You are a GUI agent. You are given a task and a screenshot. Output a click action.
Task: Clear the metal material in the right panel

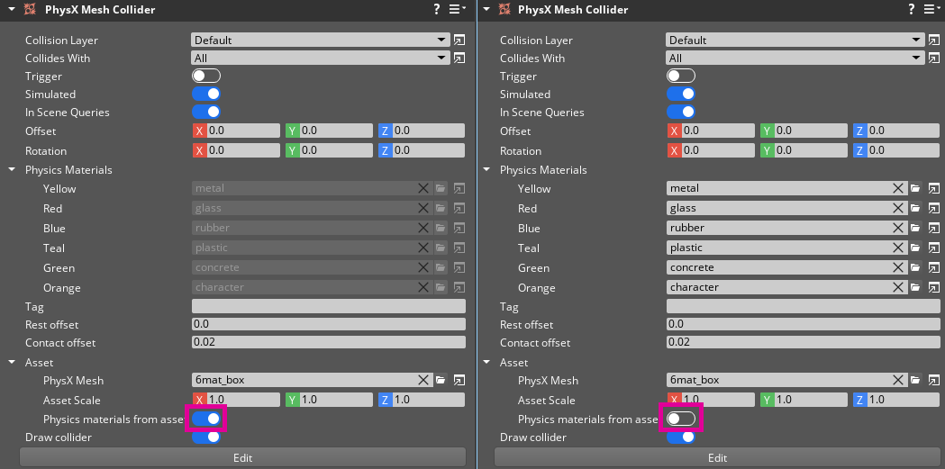tap(898, 188)
